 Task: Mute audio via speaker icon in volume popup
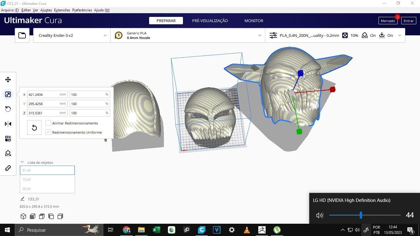(319, 215)
